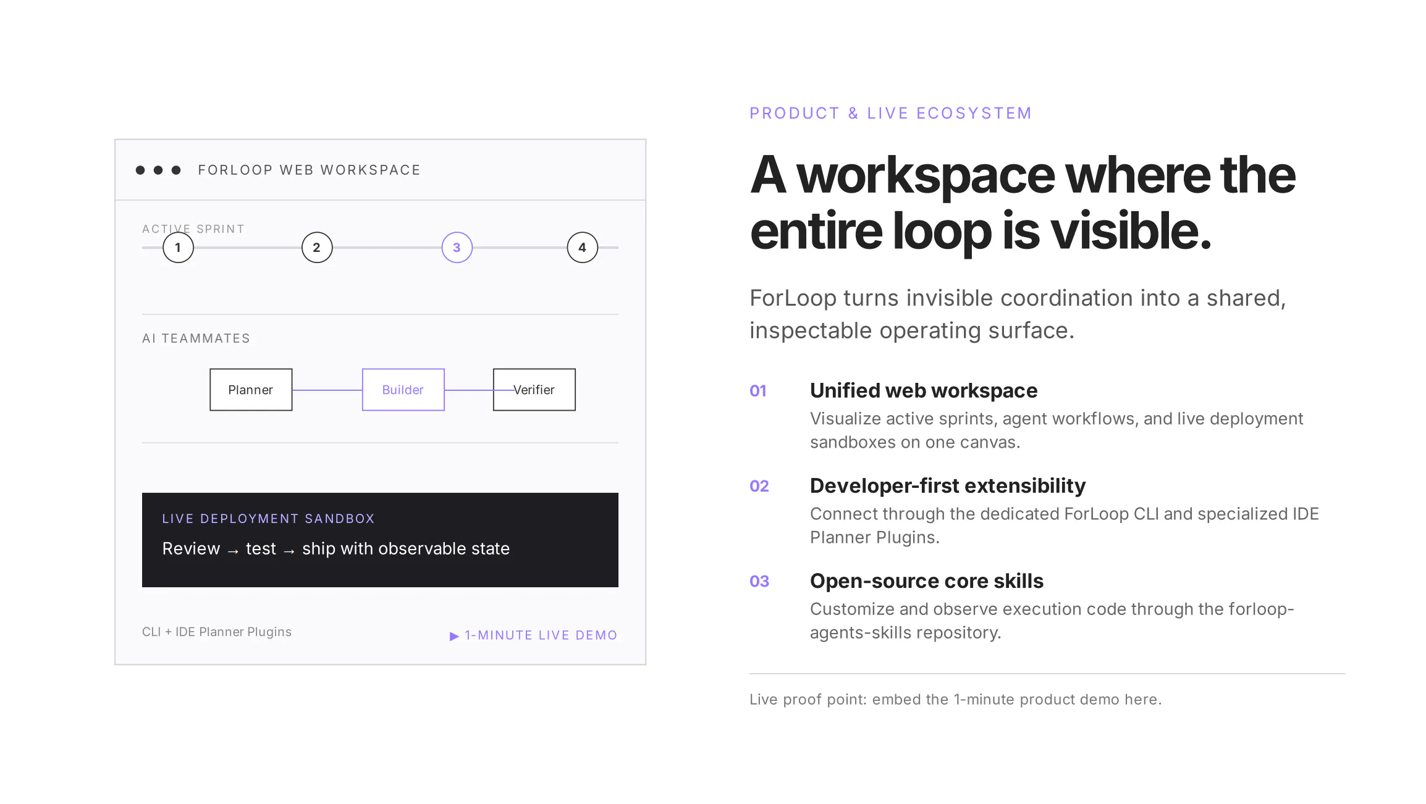Select the highlighted sprint step 3

[x=457, y=248]
